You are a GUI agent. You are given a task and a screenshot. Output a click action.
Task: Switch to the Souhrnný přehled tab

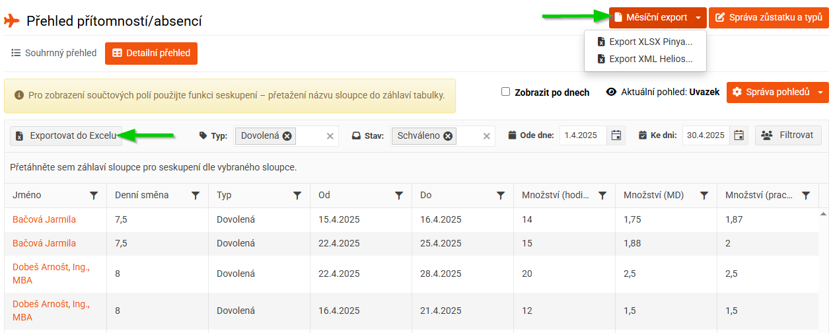pos(54,54)
